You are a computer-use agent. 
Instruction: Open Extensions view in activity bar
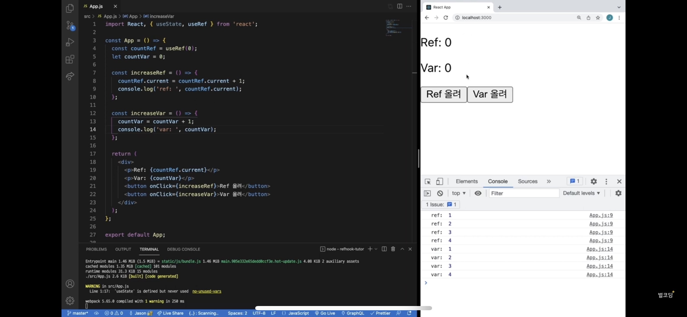[x=70, y=59]
